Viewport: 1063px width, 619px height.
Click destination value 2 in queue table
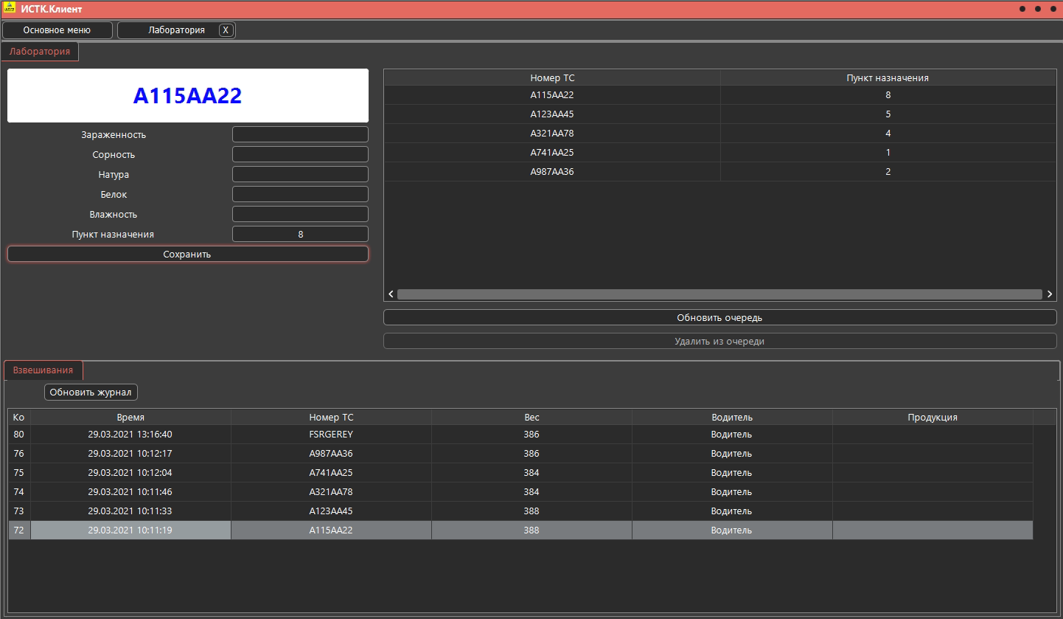pos(888,172)
